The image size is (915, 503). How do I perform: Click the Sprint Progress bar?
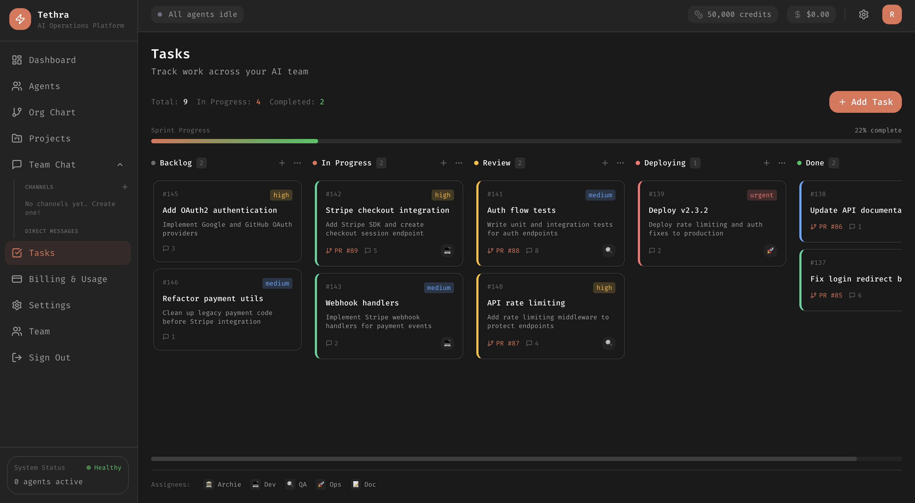coord(526,141)
